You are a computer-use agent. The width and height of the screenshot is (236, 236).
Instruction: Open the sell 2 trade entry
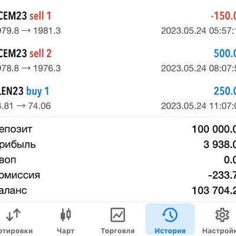click(x=118, y=60)
